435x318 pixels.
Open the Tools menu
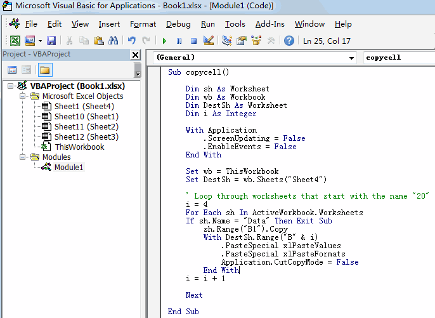pos(235,24)
